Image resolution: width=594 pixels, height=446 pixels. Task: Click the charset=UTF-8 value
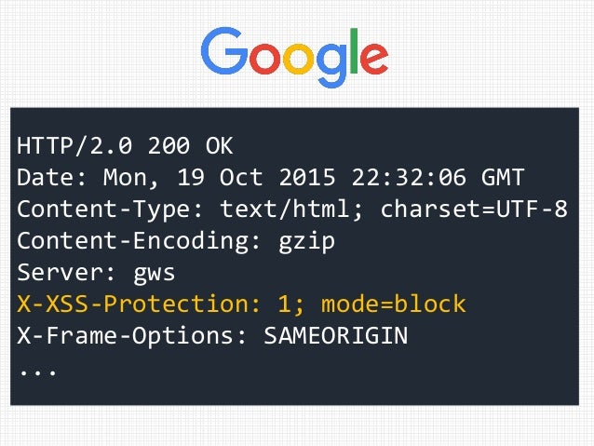point(474,209)
